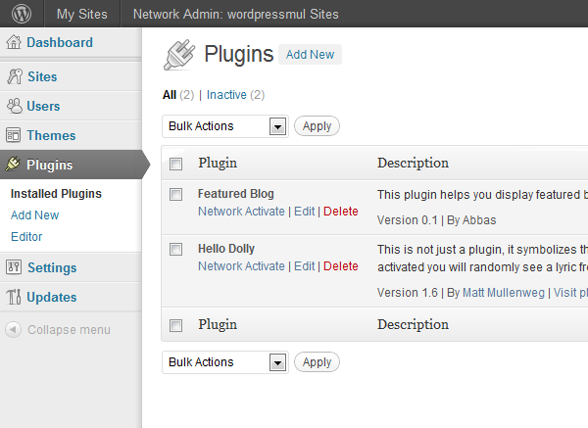Viewport: 588px width, 428px height.
Task: Click the Plugin column header at top
Action: [x=218, y=163]
